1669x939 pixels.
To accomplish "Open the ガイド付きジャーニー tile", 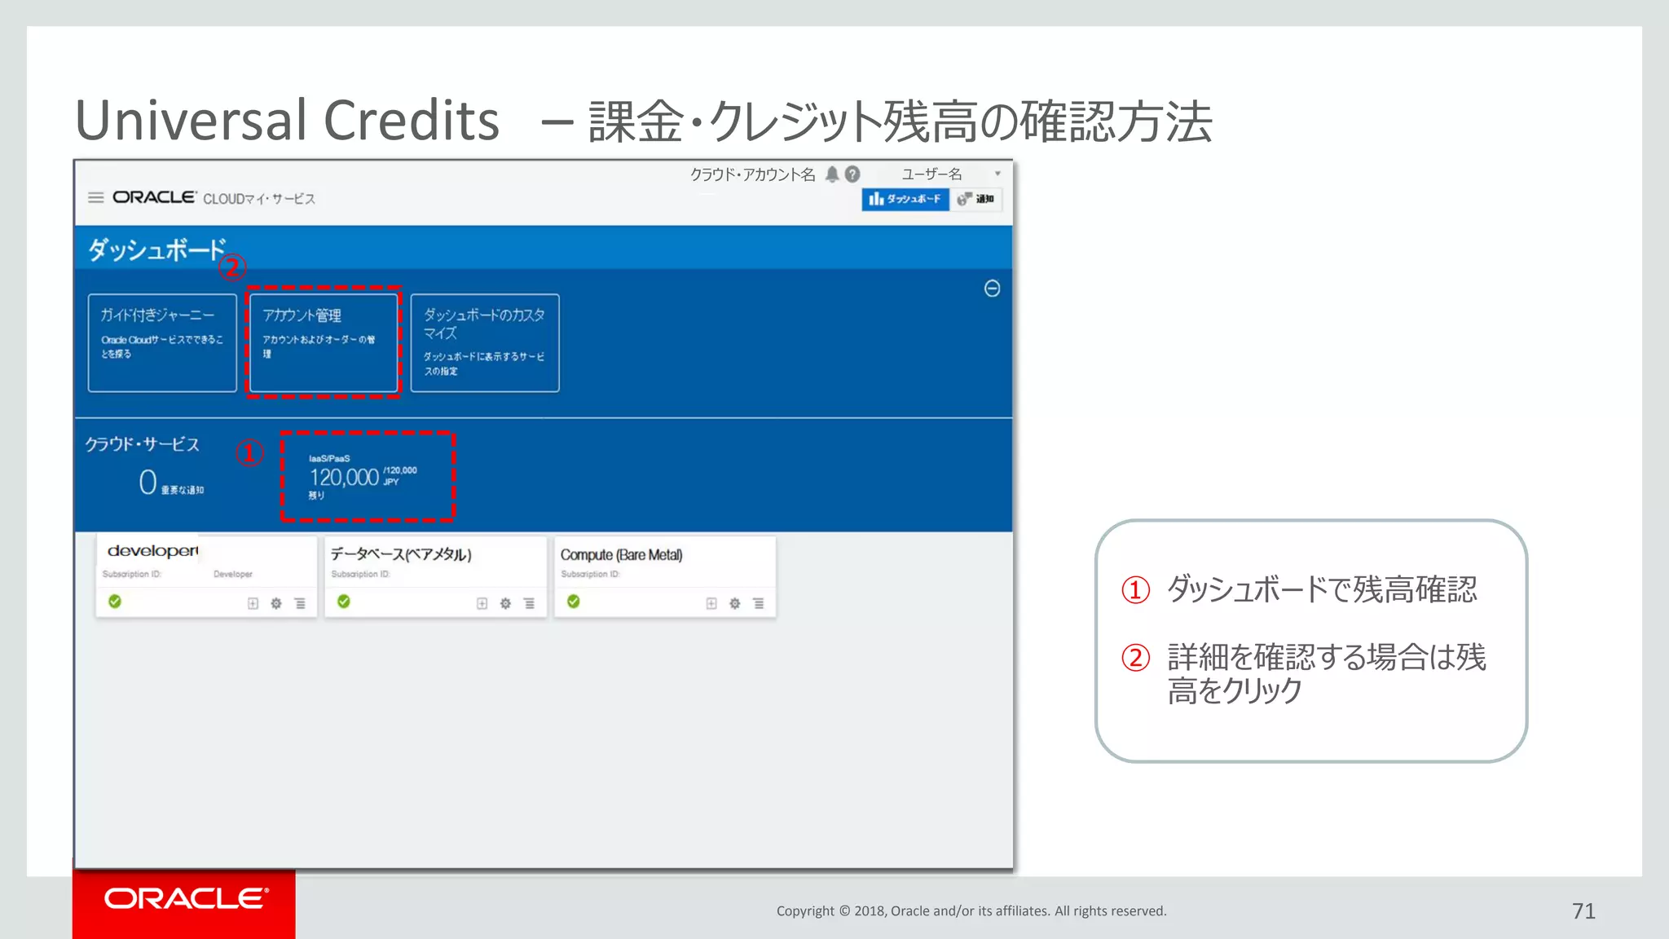I will pyautogui.click(x=162, y=343).
